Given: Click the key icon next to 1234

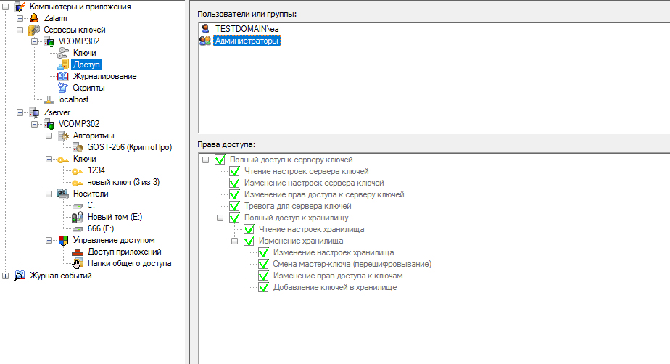Looking at the screenshot, I should 78,171.
